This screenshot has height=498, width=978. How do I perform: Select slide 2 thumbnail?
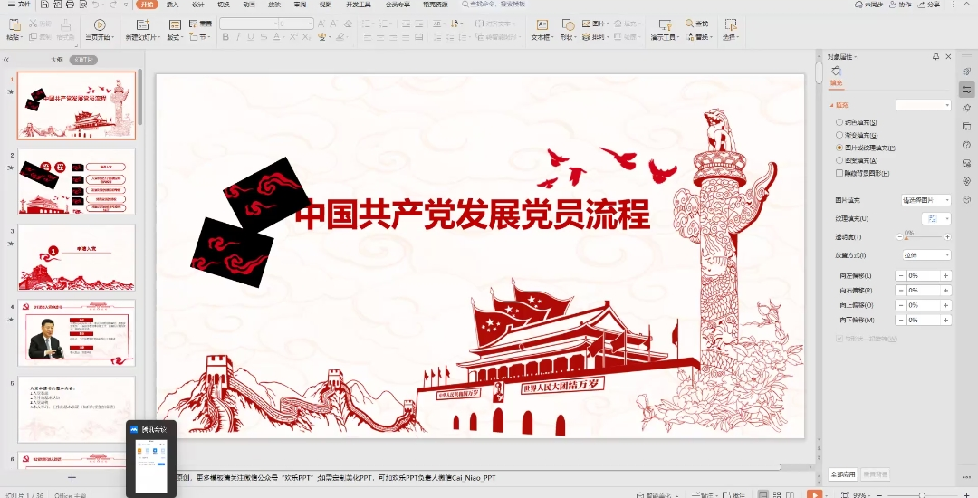tap(77, 181)
